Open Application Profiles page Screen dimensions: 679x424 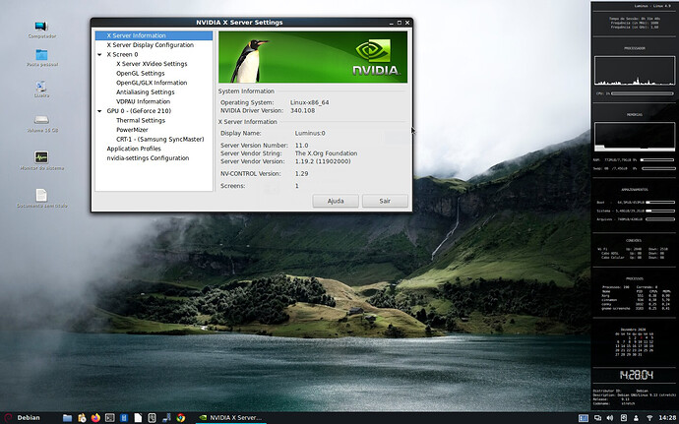[134, 149]
